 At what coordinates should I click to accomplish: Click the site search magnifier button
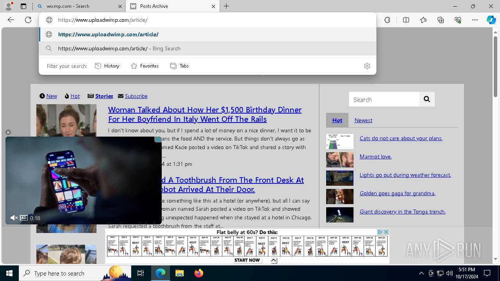427,100
